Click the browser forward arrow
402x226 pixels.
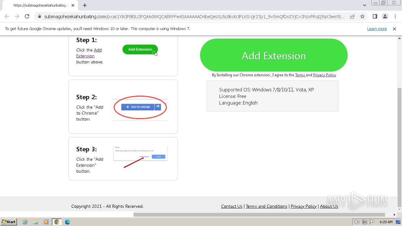point(17,16)
